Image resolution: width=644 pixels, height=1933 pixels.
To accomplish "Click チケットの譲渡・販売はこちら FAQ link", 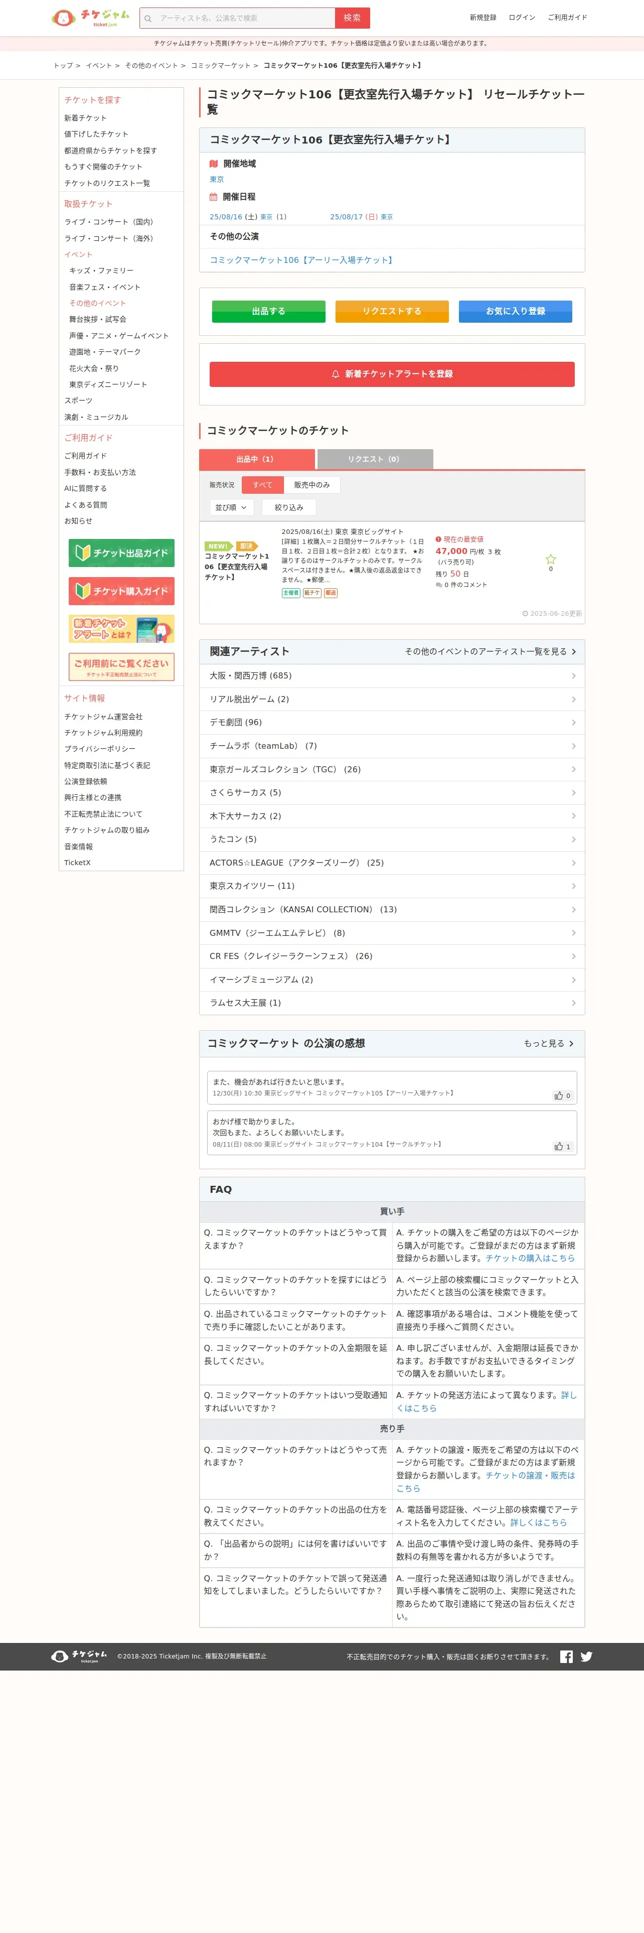I will pyautogui.click(x=486, y=1481).
